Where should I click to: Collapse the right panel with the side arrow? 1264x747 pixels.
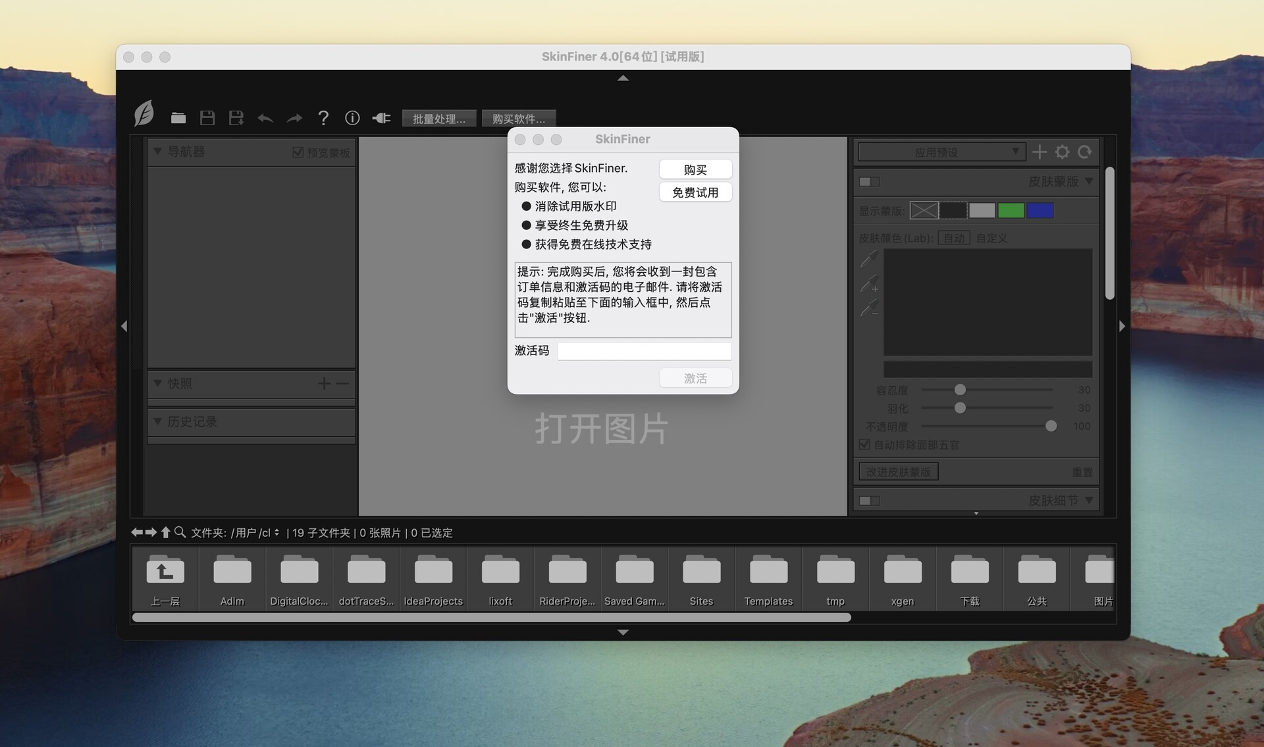coord(1122,326)
